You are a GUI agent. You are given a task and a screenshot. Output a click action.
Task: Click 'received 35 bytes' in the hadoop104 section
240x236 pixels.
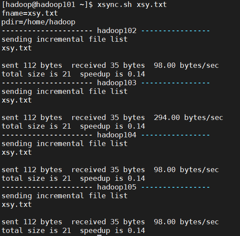(108, 170)
